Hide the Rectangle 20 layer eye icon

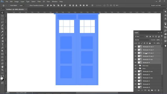point(135,84)
